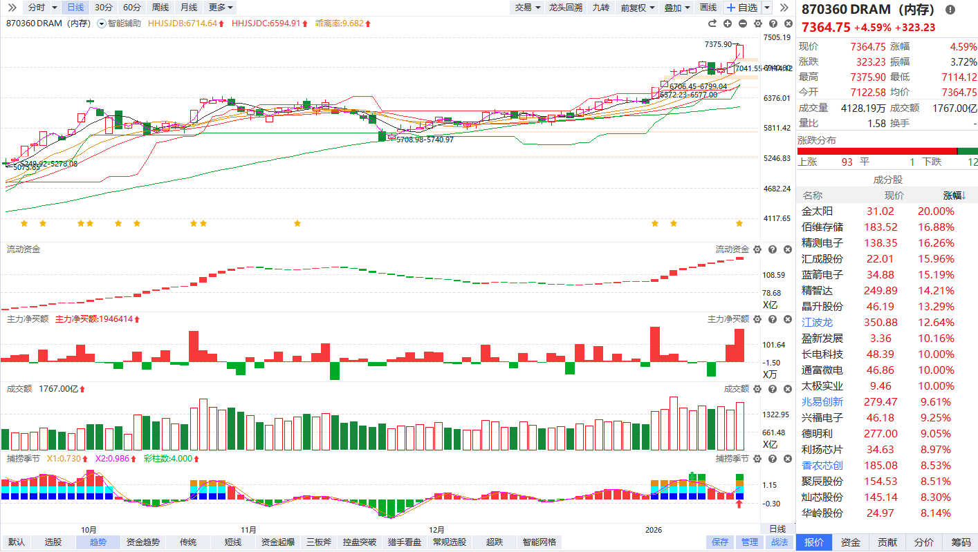Viewport: 978px width, 552px height.
Task: Open 江波龙 stock in constituent list
Action: [817, 323]
